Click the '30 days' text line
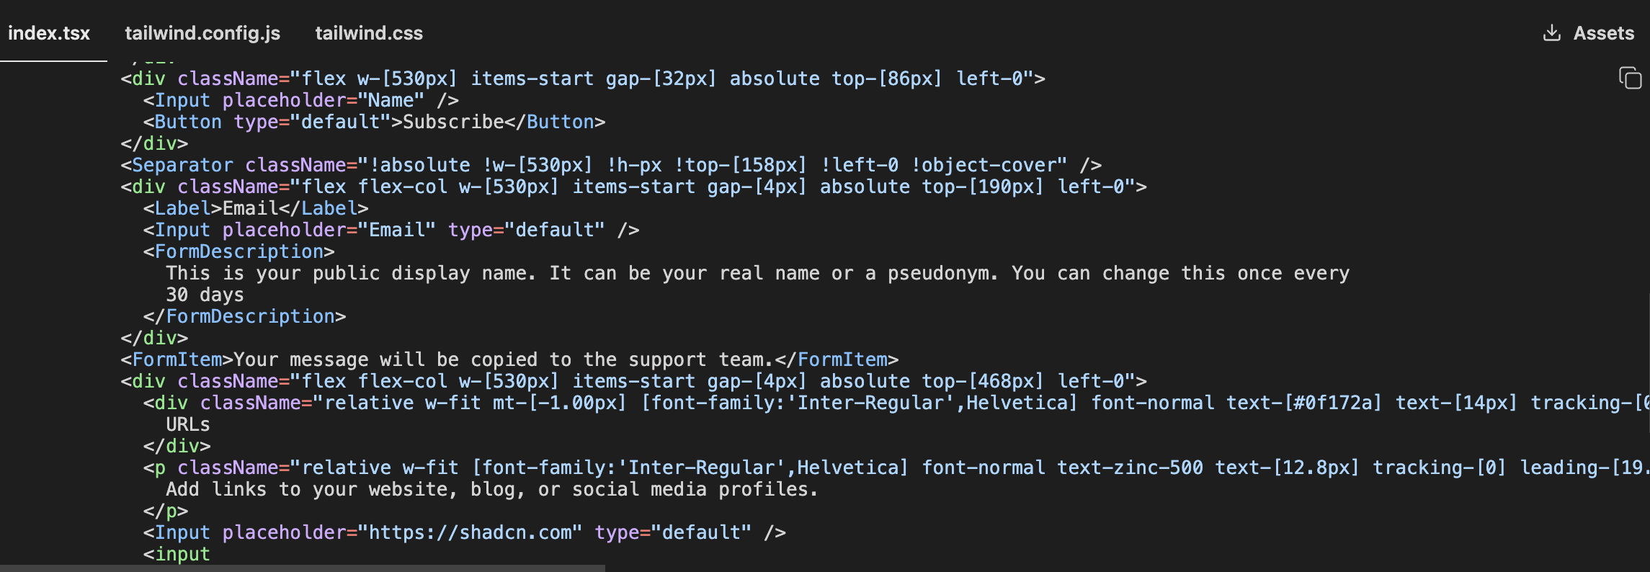1650x572 pixels. [x=205, y=295]
